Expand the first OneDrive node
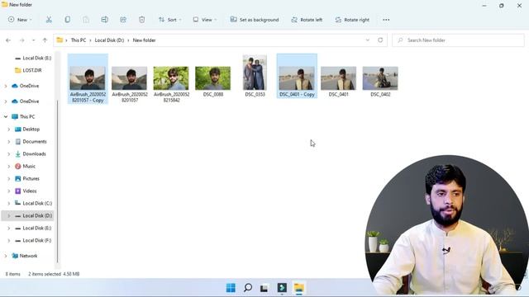 click(x=6, y=86)
